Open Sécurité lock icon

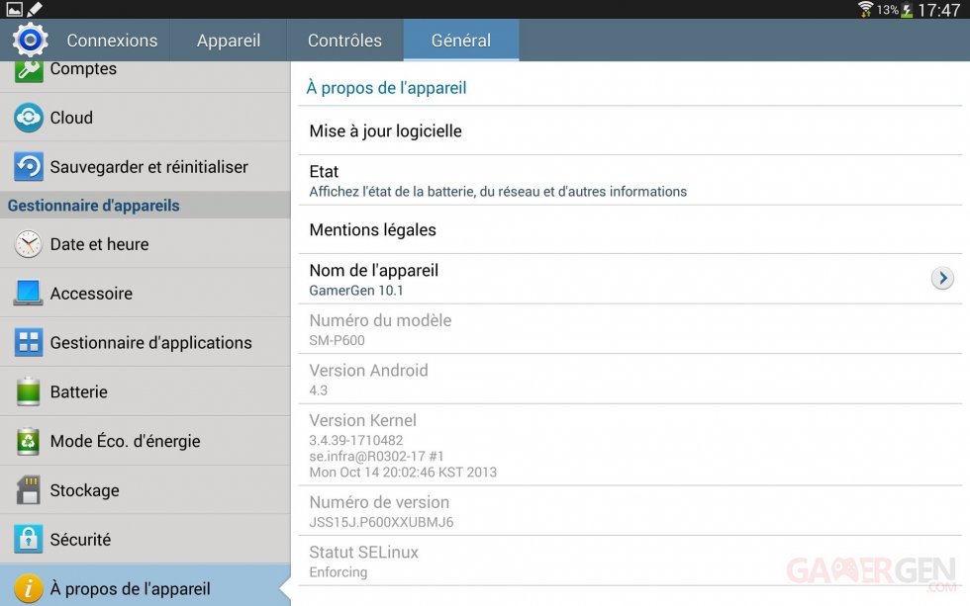click(x=29, y=539)
